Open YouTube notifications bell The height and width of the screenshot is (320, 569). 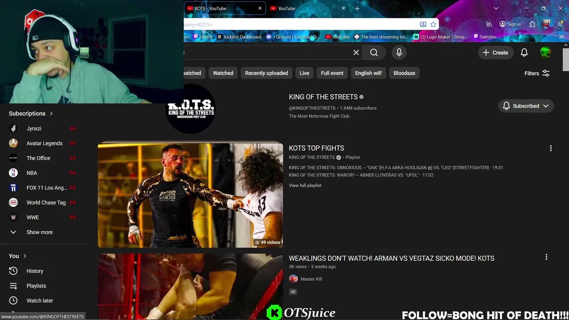point(524,52)
